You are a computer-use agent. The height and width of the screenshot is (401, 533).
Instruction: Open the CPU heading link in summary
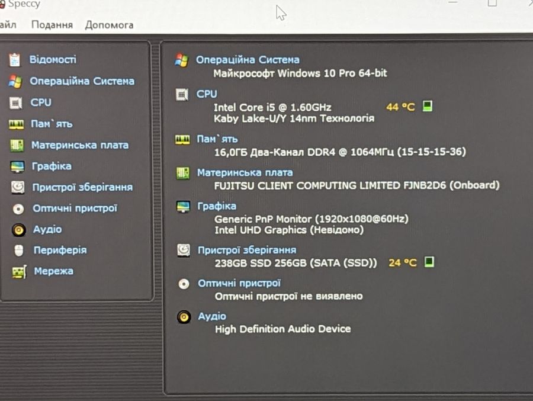click(x=207, y=94)
